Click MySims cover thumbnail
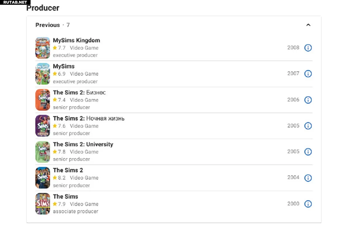Viewport: 337px width, 228px height. (x=43, y=74)
